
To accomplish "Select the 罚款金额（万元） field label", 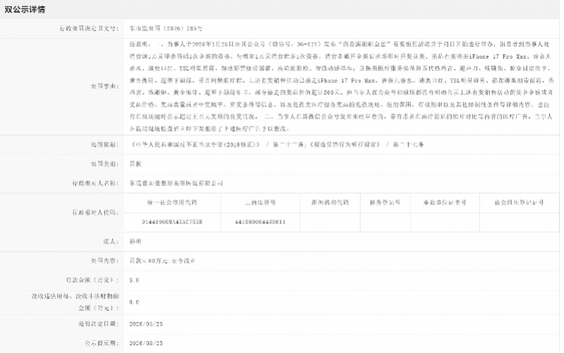I will tap(92, 280).
